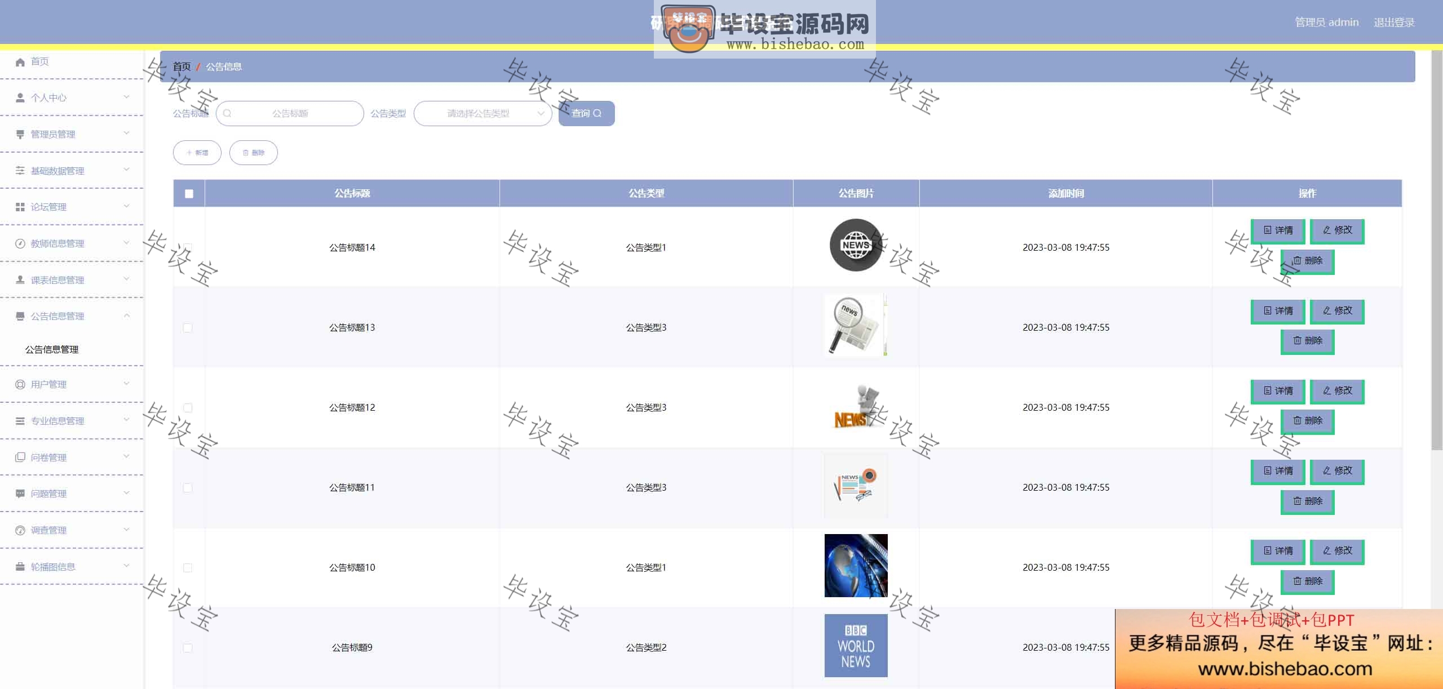Check the row checkbox for 公告标题12
This screenshot has height=689, width=1443.
[188, 408]
